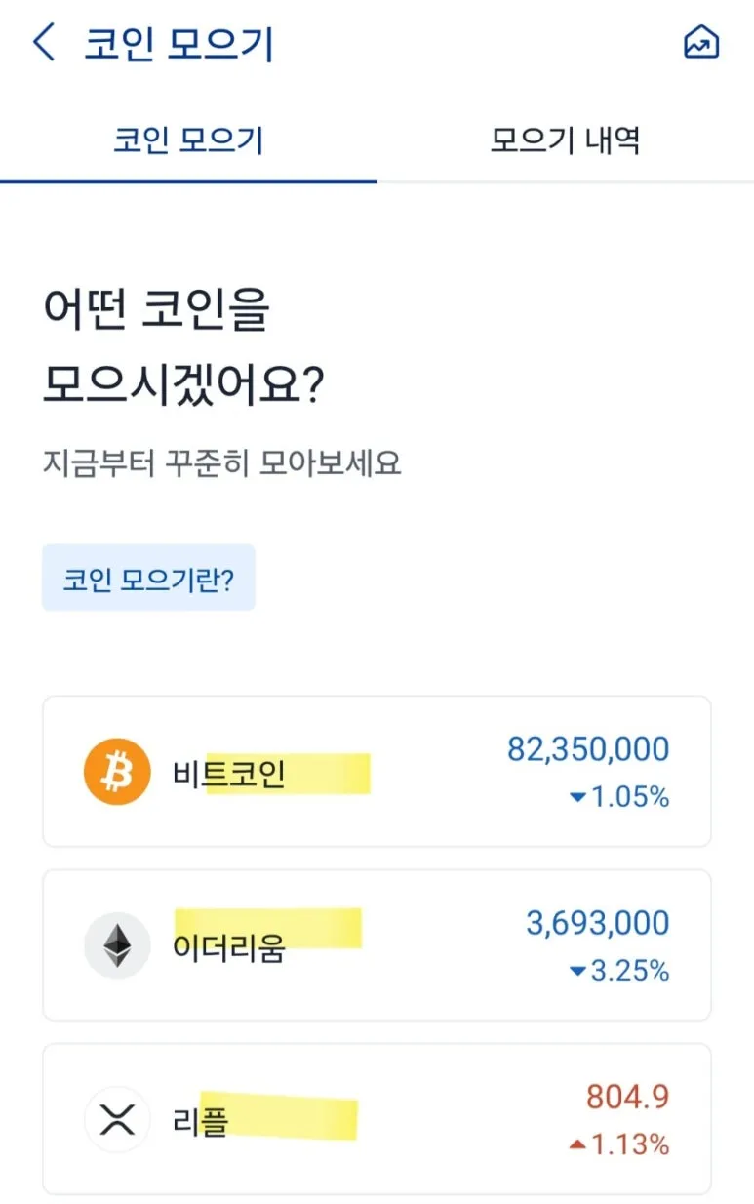Tap Ethereum's down arrow 3.25% change
754x1204 pixels.
pyautogui.click(x=619, y=971)
